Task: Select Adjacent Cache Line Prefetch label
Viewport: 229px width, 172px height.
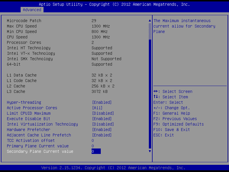Action: (x=39, y=135)
